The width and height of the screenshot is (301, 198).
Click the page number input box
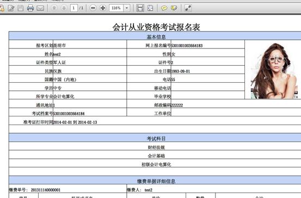(73, 8)
